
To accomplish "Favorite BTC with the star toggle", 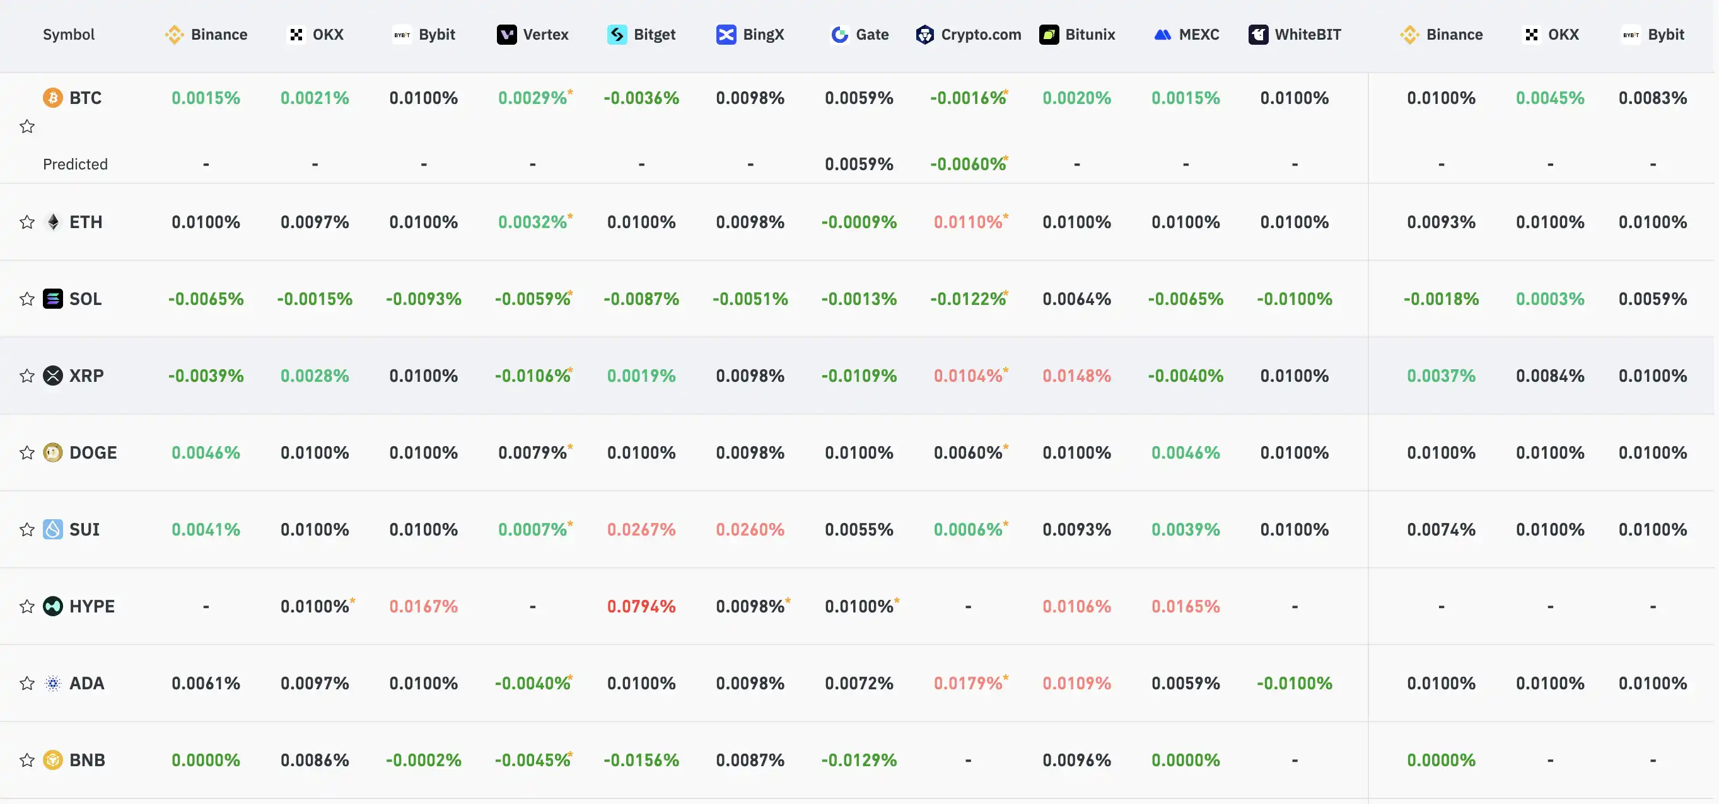I will (x=26, y=127).
